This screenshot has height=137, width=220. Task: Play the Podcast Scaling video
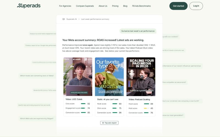[142, 77]
